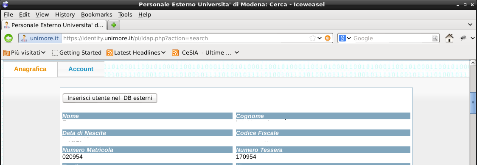Open the history dropdown in the URL bar
This screenshot has width=477, height=165.
point(320,38)
